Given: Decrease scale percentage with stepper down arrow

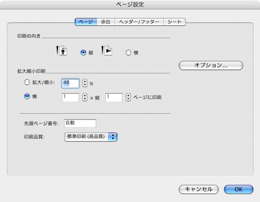Looking at the screenshot, I should point(85,85).
